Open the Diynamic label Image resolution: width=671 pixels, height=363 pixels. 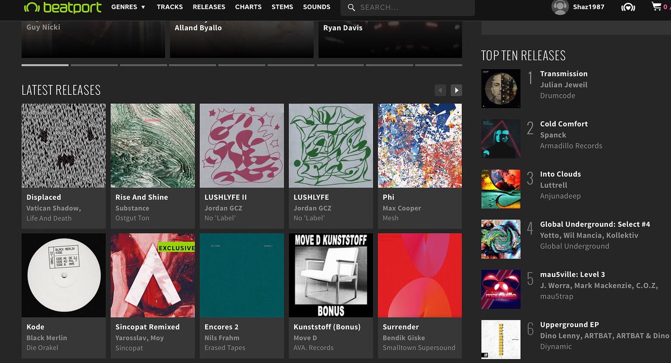click(x=556, y=346)
